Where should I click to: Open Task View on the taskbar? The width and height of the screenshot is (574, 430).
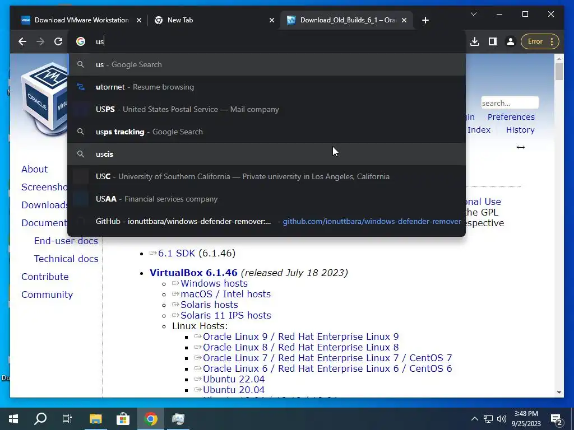(67, 419)
